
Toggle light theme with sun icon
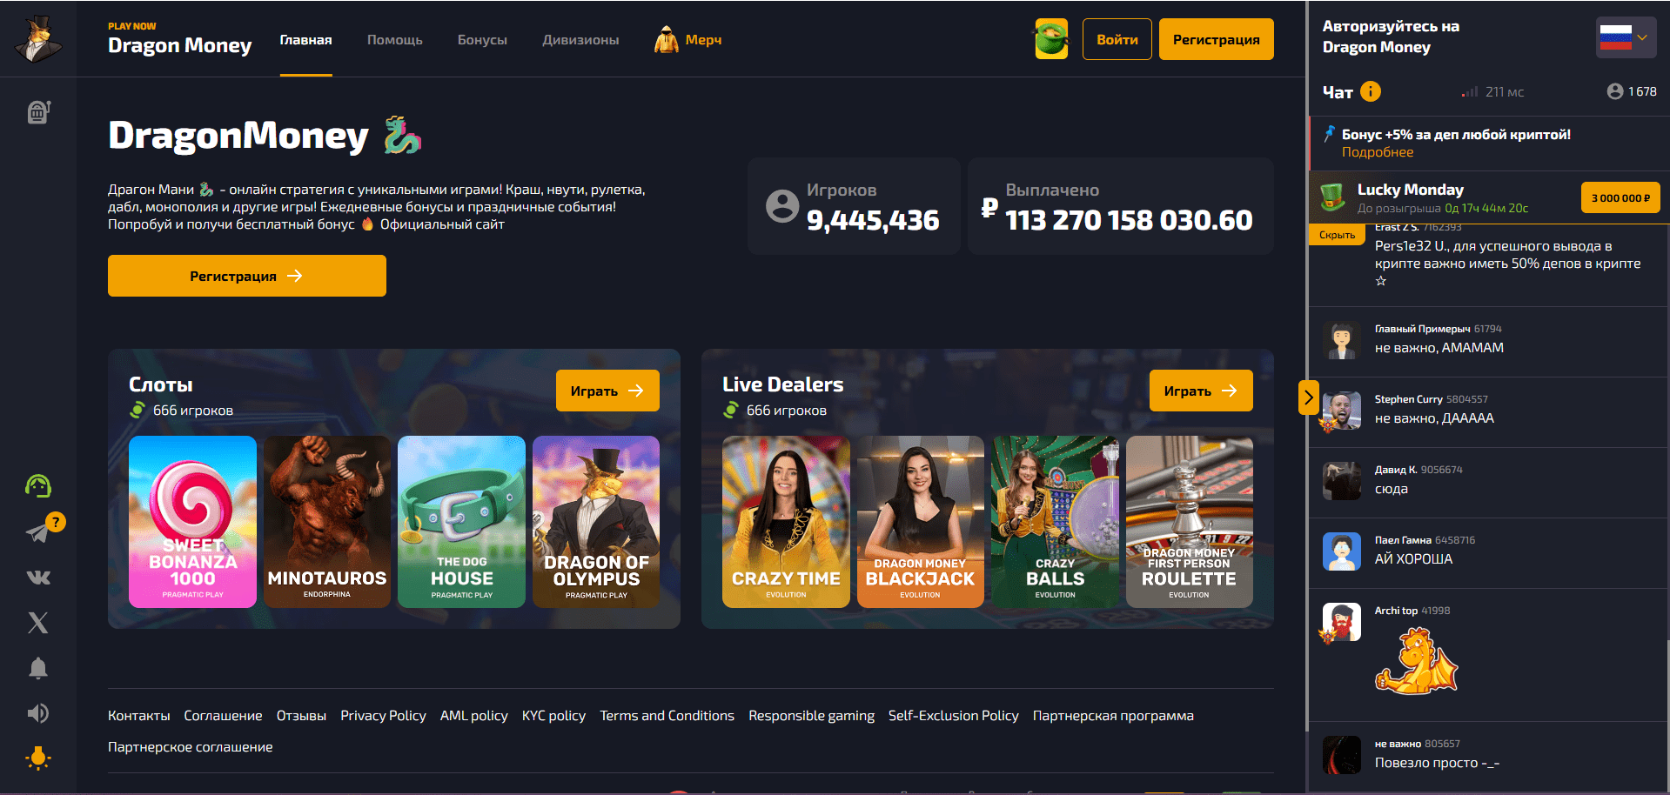click(38, 758)
